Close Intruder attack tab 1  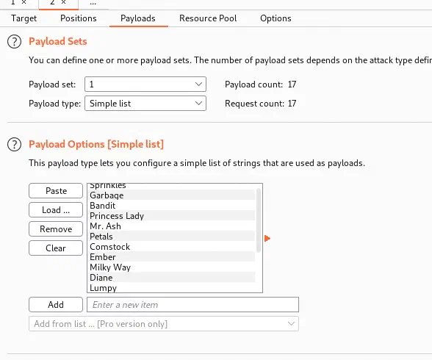pos(24,2)
